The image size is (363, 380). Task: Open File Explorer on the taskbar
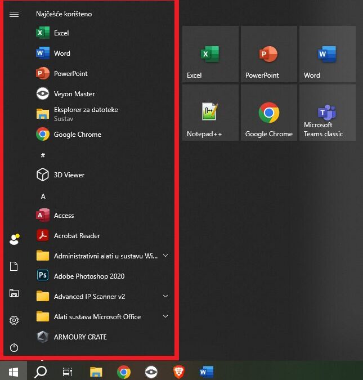coord(96,372)
